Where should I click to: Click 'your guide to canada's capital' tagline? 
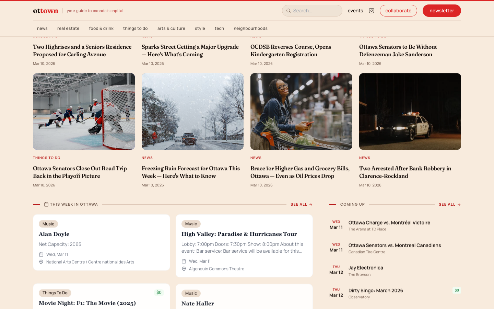tap(95, 11)
